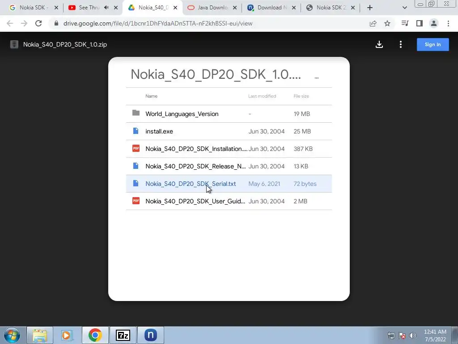Open 7-Zip from the taskbar
The width and height of the screenshot is (458, 344).
(x=123, y=335)
